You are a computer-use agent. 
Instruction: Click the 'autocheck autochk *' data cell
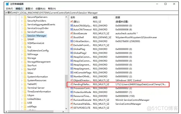pos(127,34)
